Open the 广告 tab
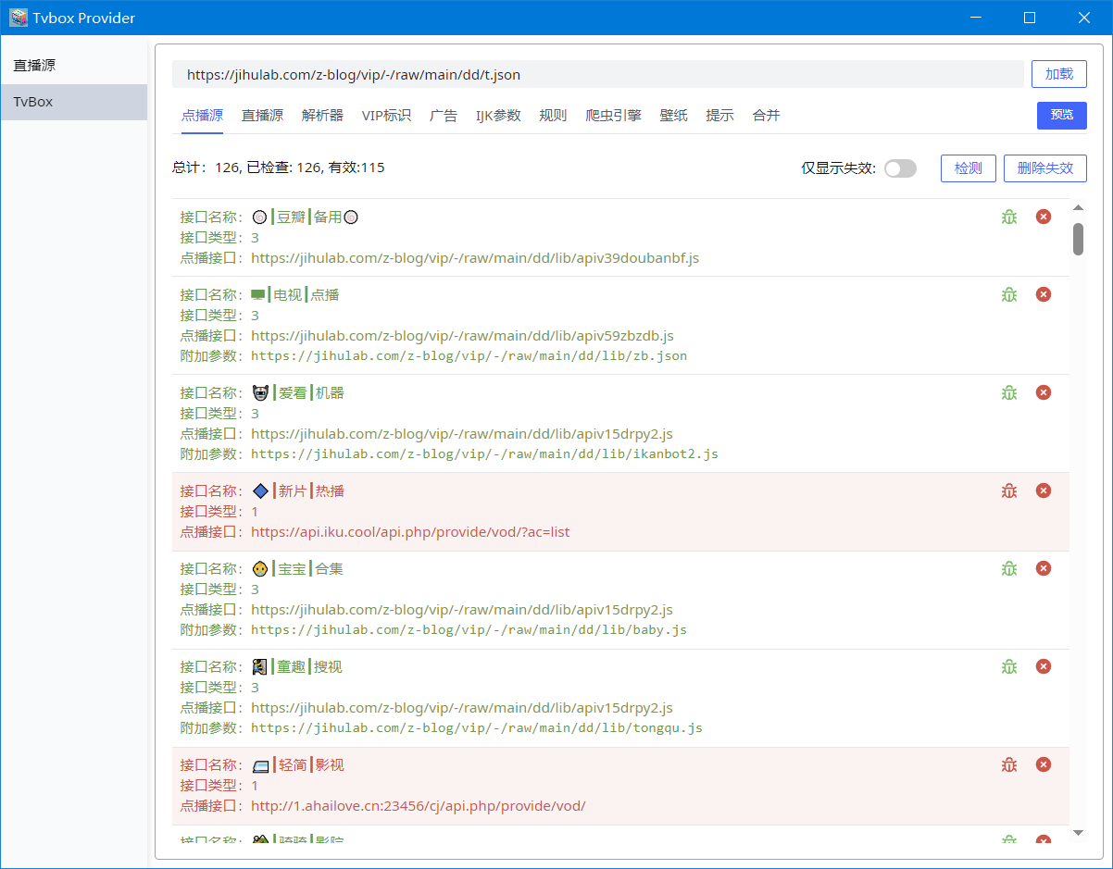This screenshot has width=1113, height=869. [444, 116]
